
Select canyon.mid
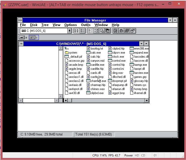coord(95,61)
